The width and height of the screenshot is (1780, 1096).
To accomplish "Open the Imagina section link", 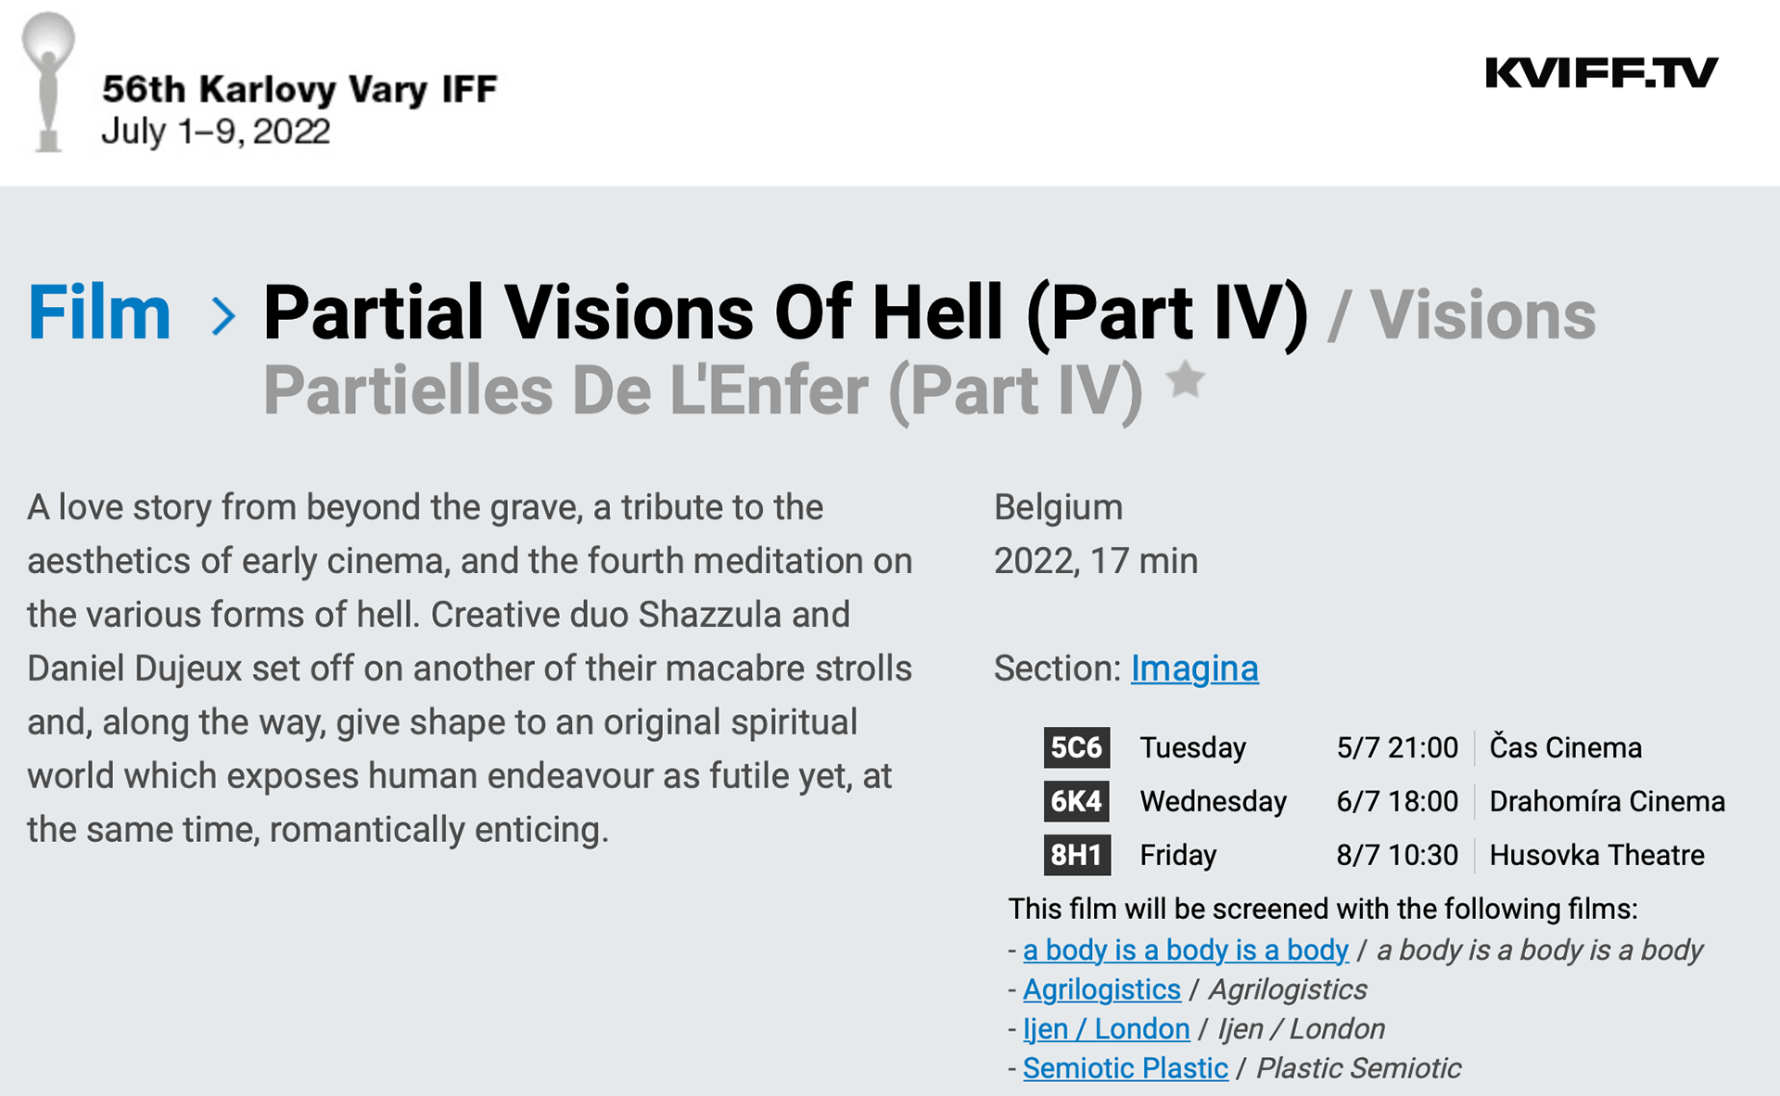I will pyautogui.click(x=1194, y=669).
